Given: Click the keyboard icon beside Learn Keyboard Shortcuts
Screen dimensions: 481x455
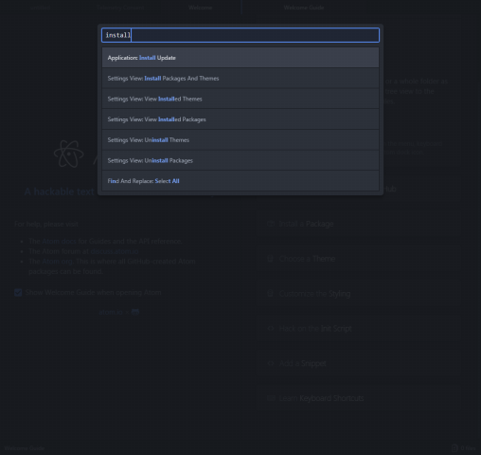Looking at the screenshot, I should [271, 398].
